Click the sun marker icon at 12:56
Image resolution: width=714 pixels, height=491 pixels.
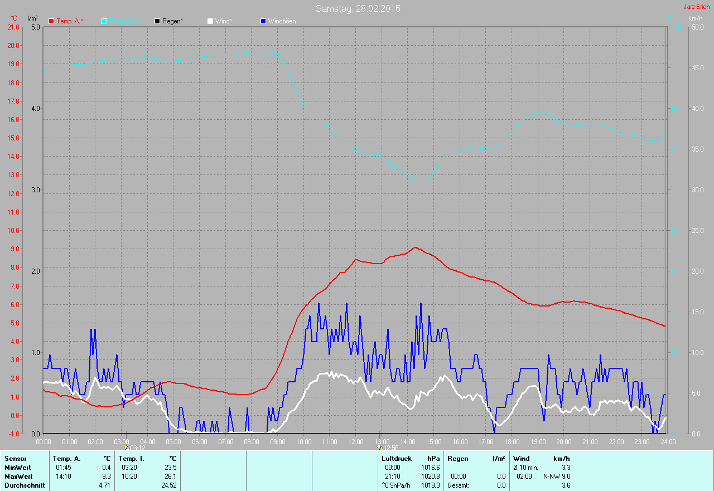click(x=379, y=447)
